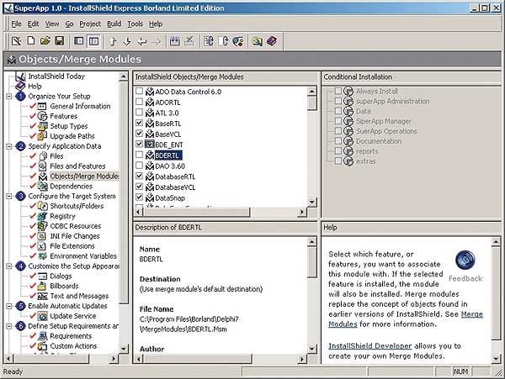This screenshot has width=505, height=379.
Task: Uncheck the BaseRTL module checkbox
Action: 139,123
